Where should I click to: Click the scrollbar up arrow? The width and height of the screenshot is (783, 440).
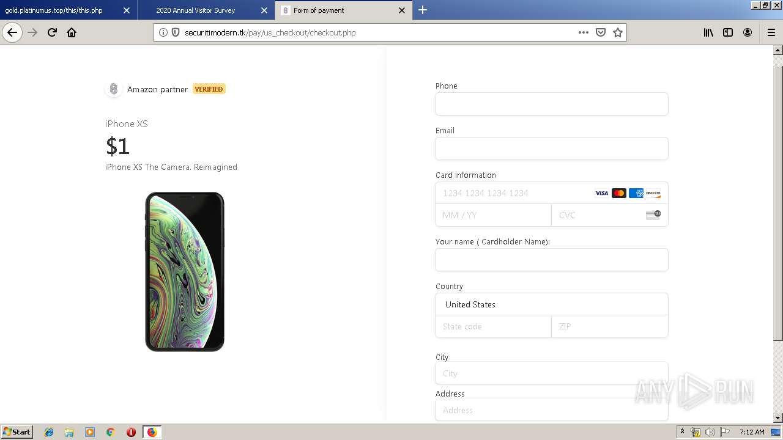tap(778, 50)
